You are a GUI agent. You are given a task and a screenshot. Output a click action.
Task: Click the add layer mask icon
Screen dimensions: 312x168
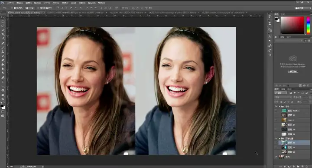pyautogui.click(x=289, y=166)
